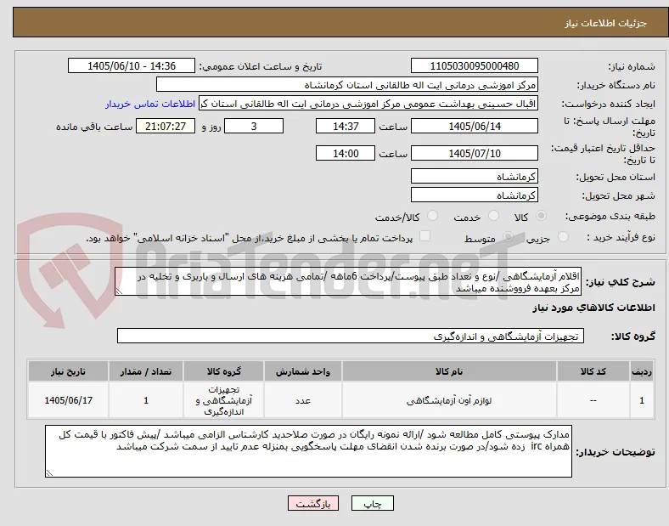Click the need date cell 1405/06/17
The width and height of the screenshot is (669, 526).
click(x=68, y=400)
